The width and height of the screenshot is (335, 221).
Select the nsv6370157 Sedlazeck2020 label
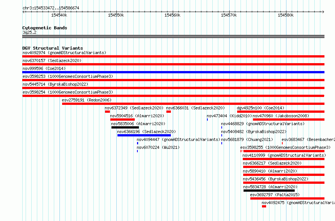[52, 61]
